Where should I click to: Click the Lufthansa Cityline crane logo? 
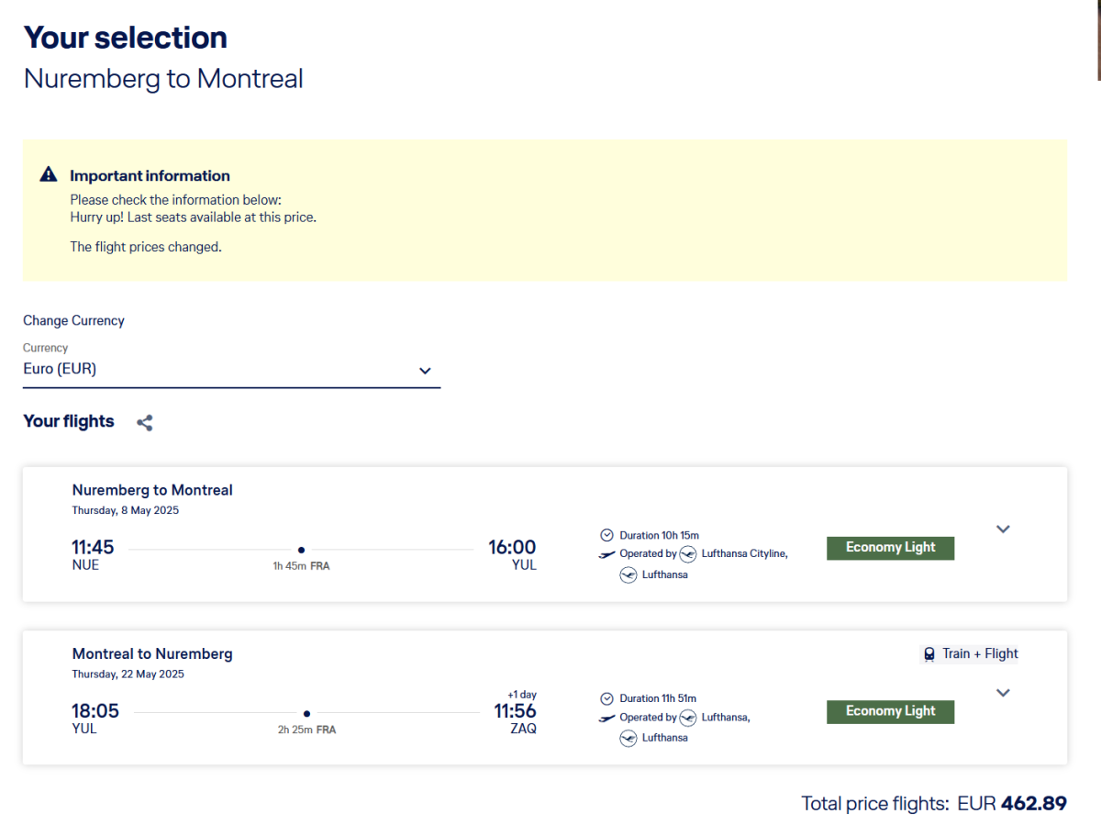pos(688,554)
